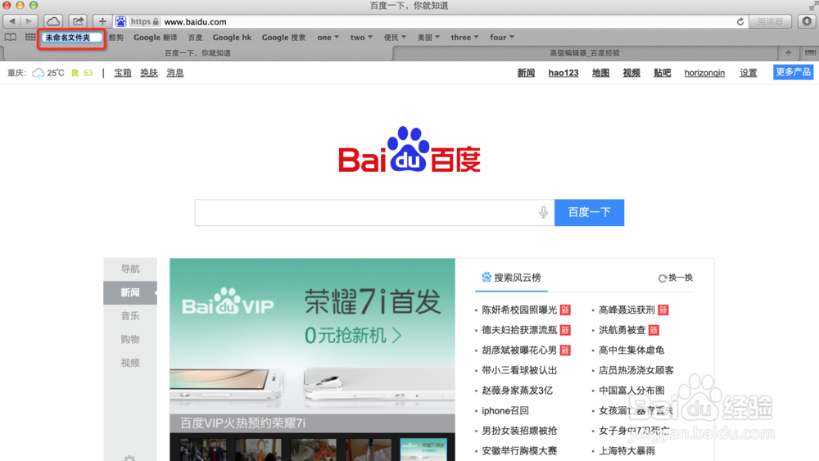Image resolution: width=819 pixels, height=461 pixels.
Task: Open iCloud tabs cloud icon
Action: coord(52,21)
